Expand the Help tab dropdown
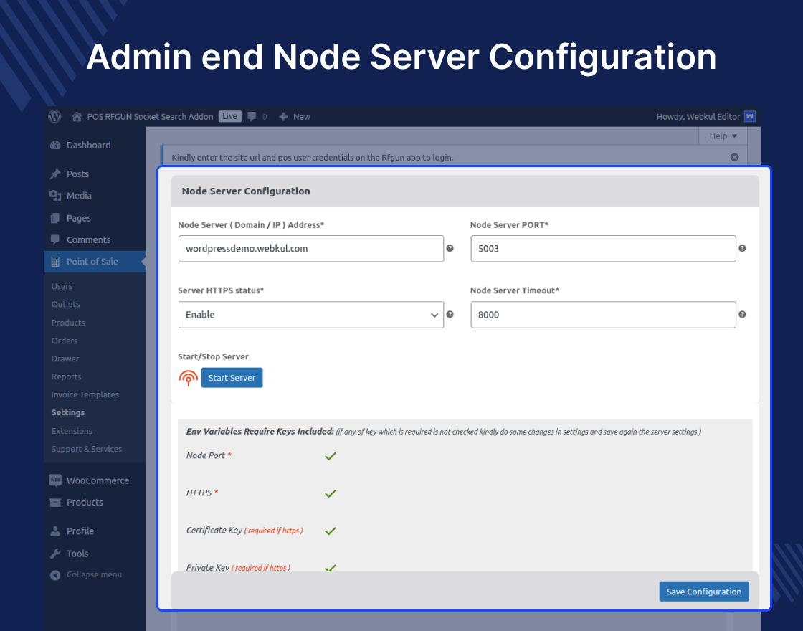Image resolution: width=803 pixels, height=631 pixels. (723, 136)
